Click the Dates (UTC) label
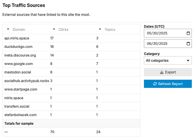This screenshot has width=194, height=139. 154,27
